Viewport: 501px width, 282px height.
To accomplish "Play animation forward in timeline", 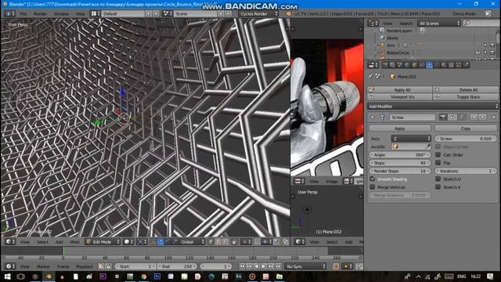I will click(264, 266).
